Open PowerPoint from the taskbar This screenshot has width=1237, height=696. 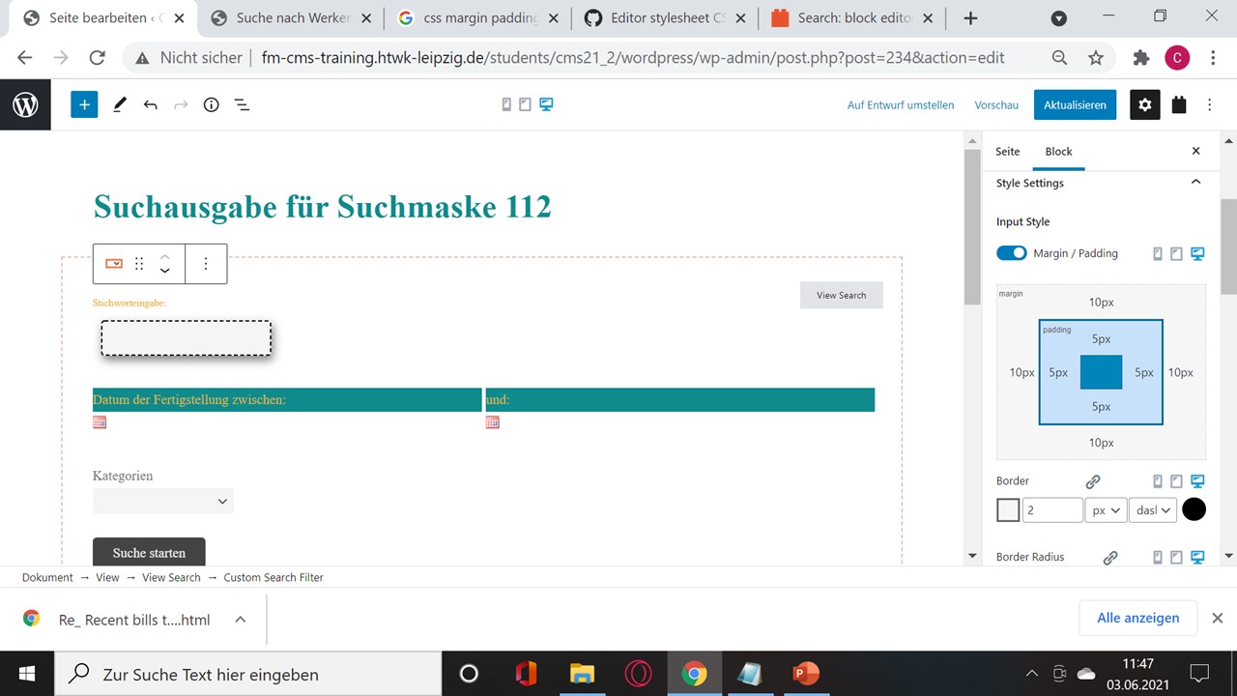tap(805, 674)
